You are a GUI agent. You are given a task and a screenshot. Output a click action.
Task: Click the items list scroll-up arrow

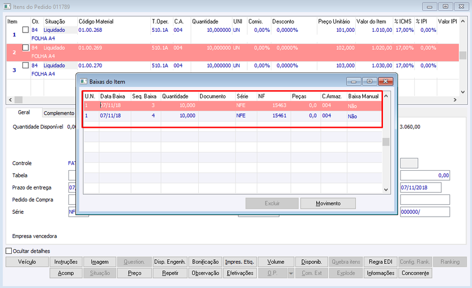[463, 21]
